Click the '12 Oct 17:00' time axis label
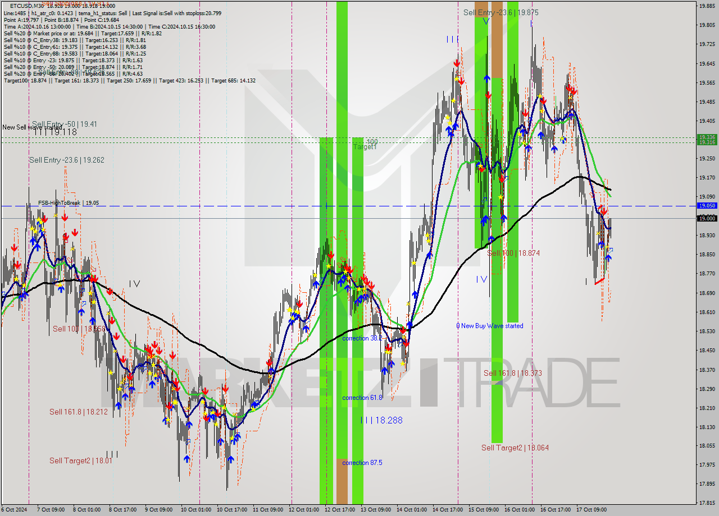The width and height of the screenshot is (719, 516). pos(340,510)
